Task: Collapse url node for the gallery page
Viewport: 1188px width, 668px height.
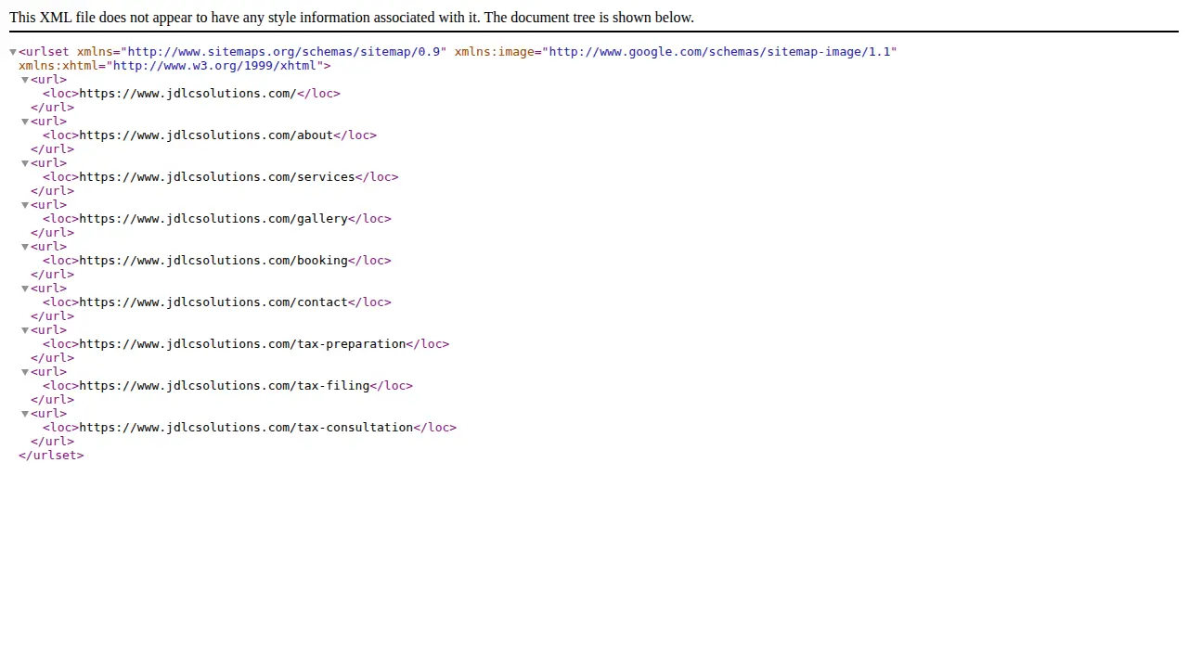Action: pyautogui.click(x=25, y=205)
